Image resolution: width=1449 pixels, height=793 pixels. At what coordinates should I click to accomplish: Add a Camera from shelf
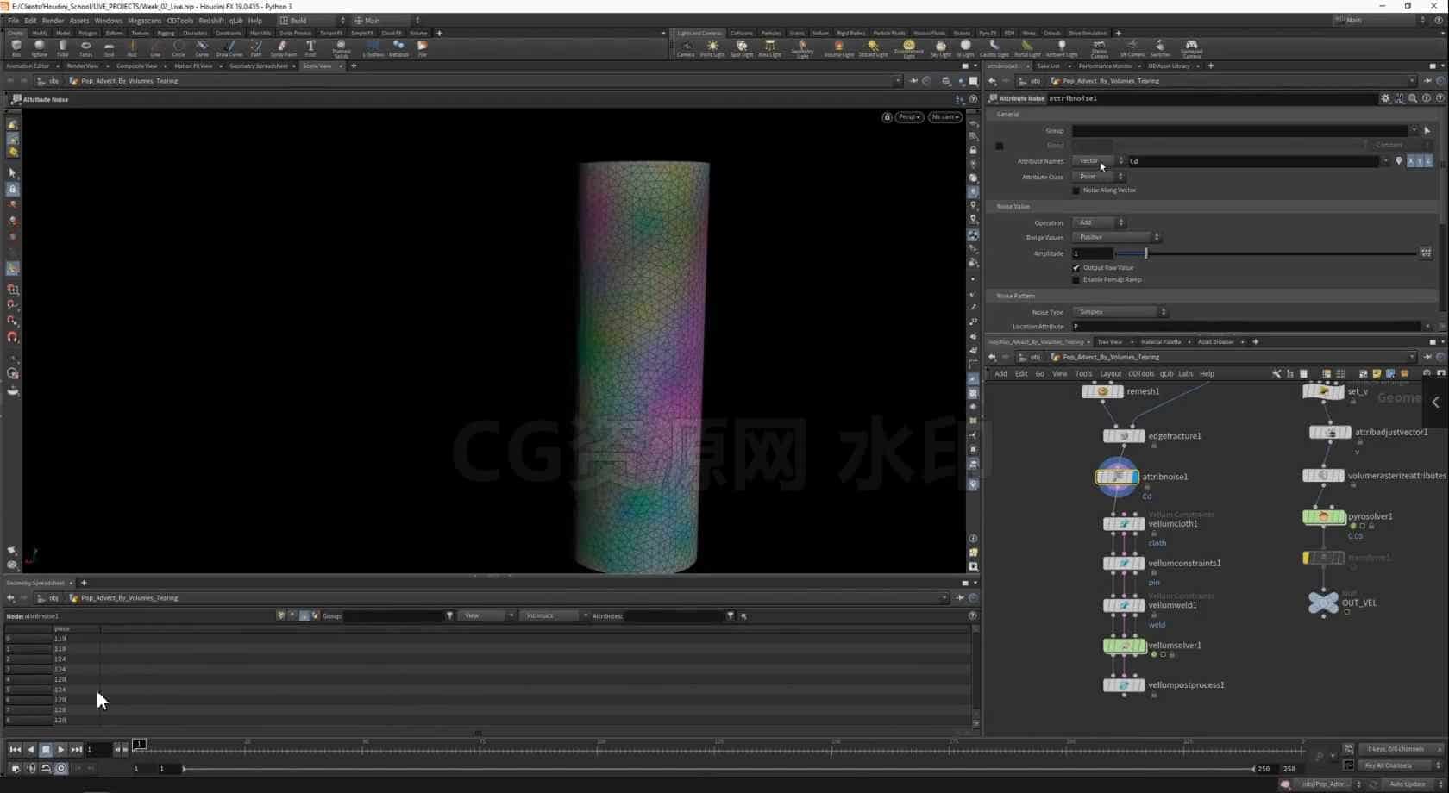click(x=686, y=48)
